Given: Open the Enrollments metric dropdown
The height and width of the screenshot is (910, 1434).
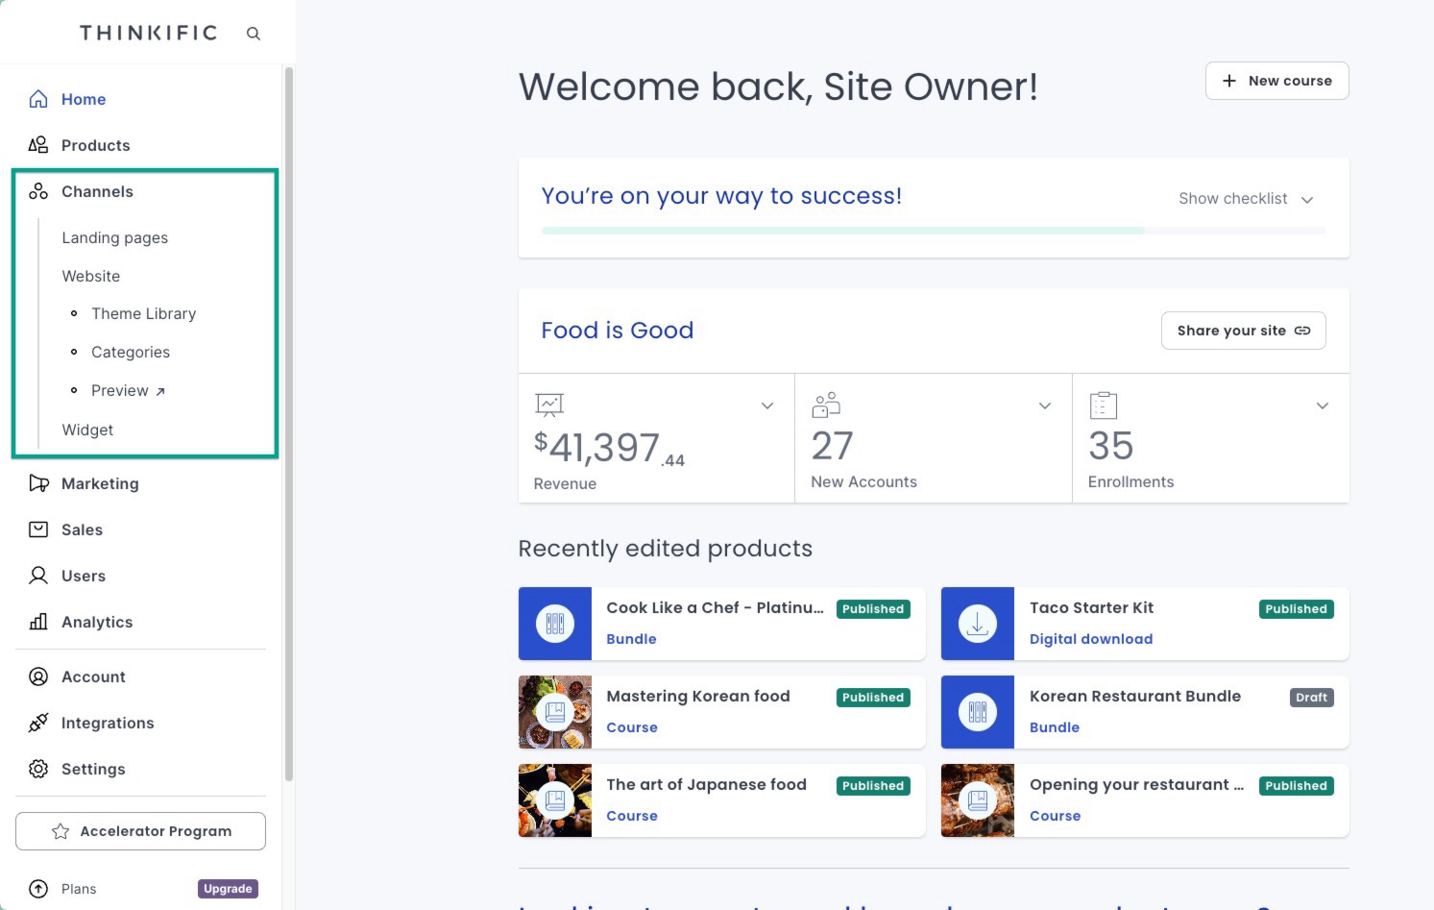Looking at the screenshot, I should [1323, 406].
